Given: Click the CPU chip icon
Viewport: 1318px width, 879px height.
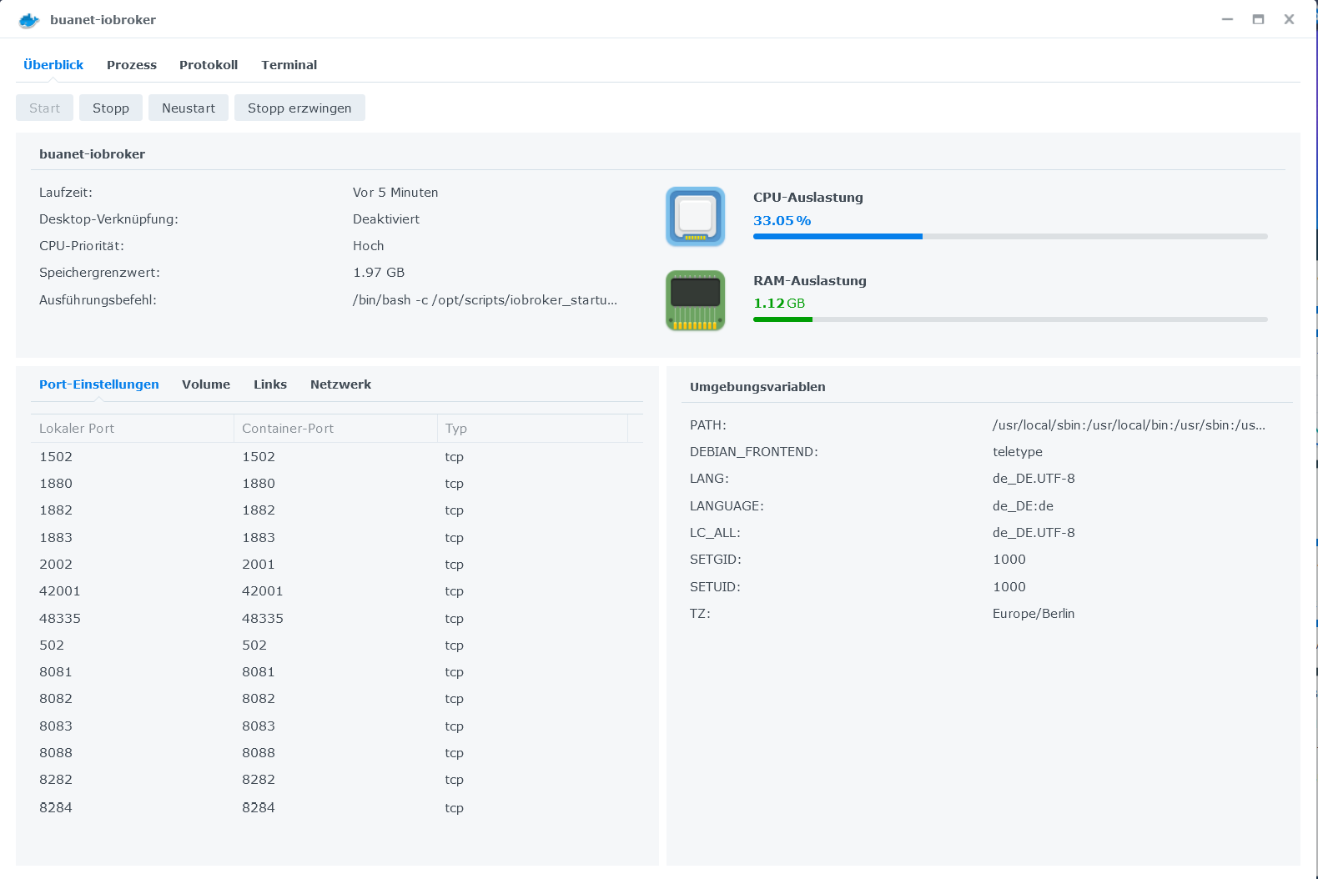Looking at the screenshot, I should tap(695, 217).
